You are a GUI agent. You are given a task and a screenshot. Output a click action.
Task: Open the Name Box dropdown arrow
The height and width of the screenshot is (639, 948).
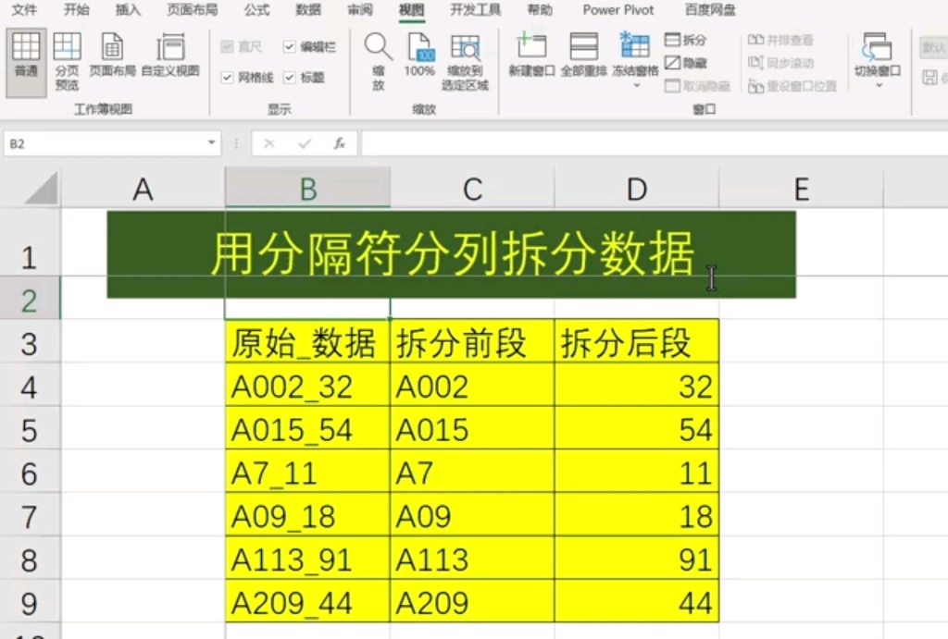pos(208,143)
